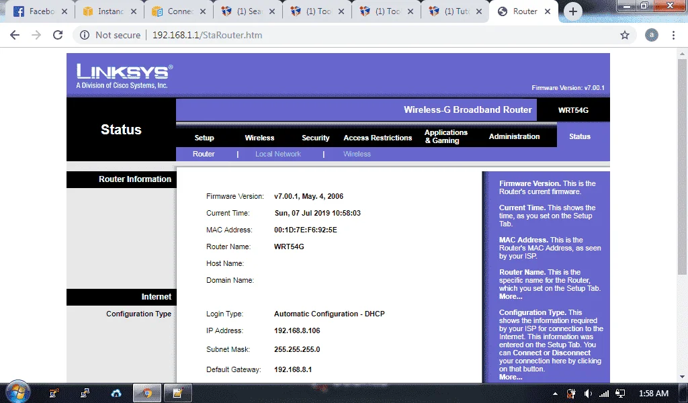This screenshot has height=403, width=688.
Task: Click the MAC address 00:1D:7E:F6:92:5E
Action: pyautogui.click(x=306, y=230)
